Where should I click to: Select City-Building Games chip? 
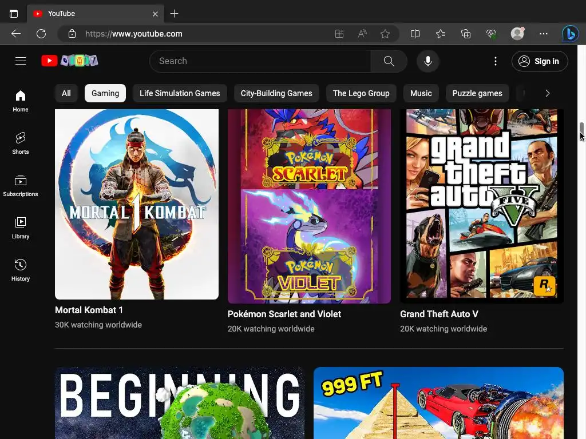click(276, 93)
